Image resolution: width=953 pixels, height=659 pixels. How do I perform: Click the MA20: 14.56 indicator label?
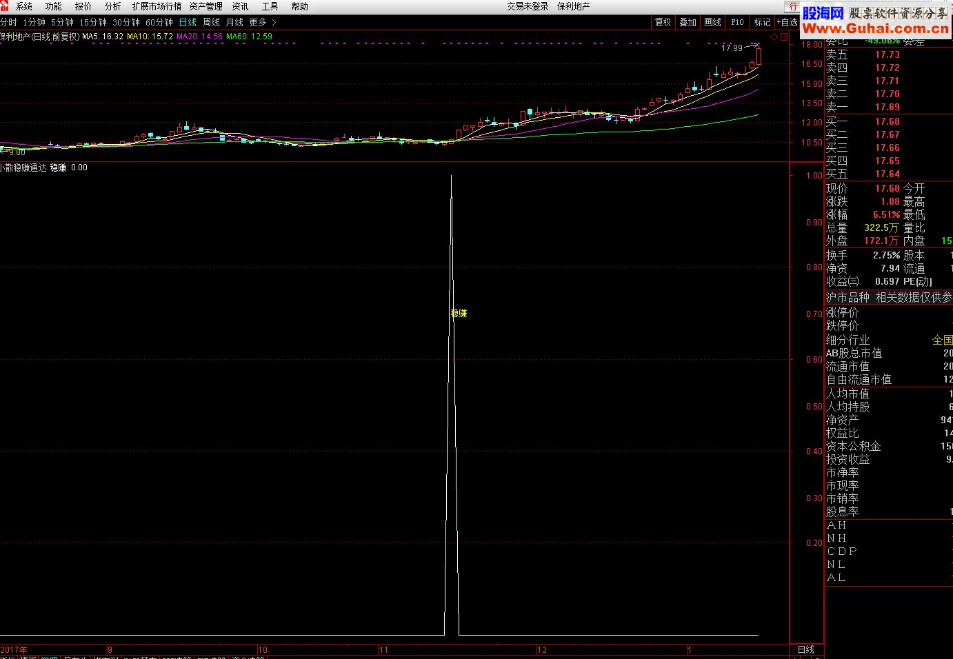click(x=199, y=37)
